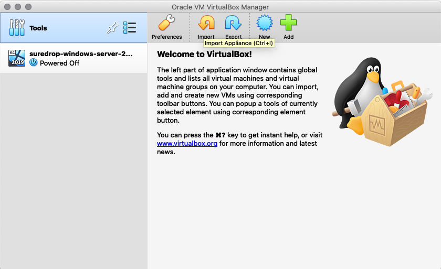Create a new VM with the New starburst icon

tap(265, 23)
